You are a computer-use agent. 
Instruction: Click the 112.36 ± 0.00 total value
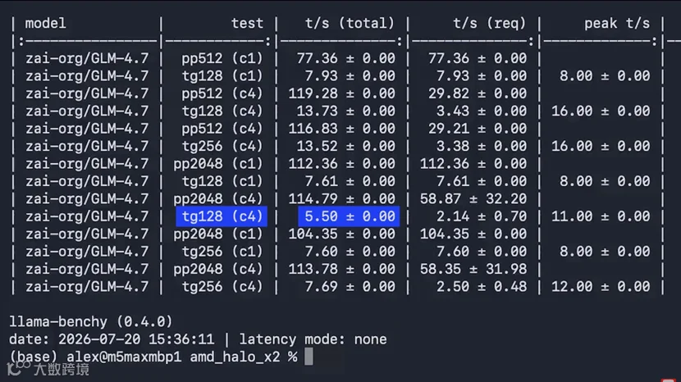tap(342, 164)
